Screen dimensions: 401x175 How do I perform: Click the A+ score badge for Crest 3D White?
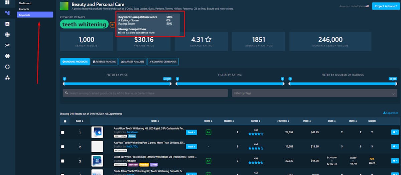[x=209, y=161]
